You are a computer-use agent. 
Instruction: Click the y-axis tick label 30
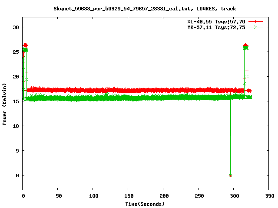coord(16,27)
